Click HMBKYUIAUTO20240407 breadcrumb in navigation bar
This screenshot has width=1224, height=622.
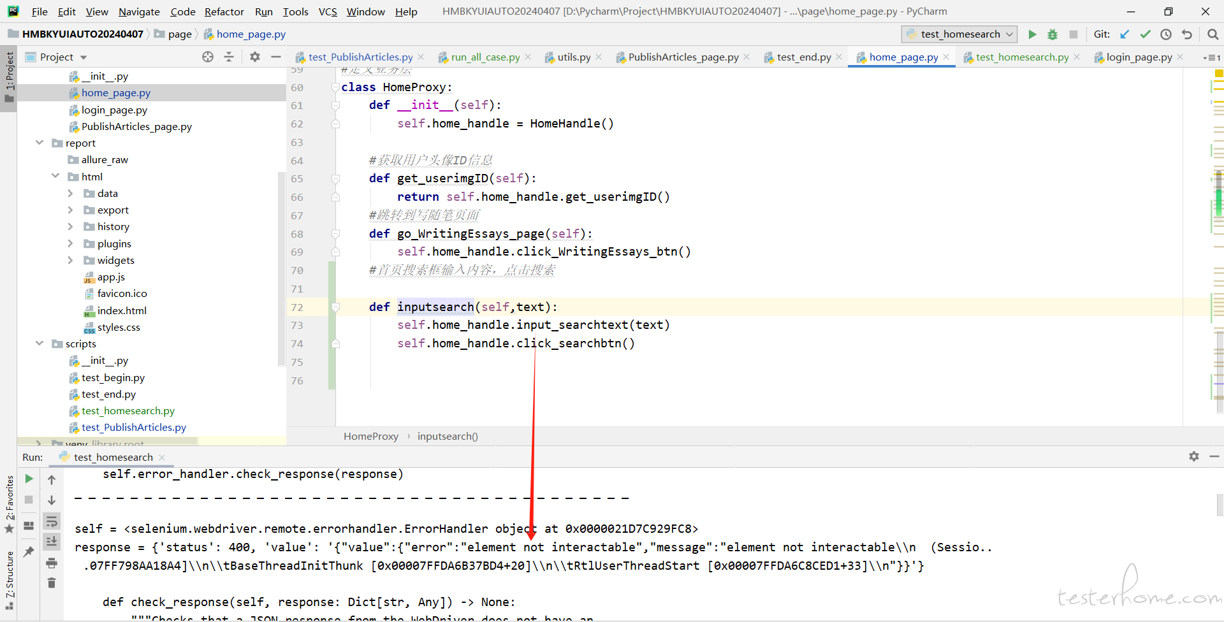83,34
